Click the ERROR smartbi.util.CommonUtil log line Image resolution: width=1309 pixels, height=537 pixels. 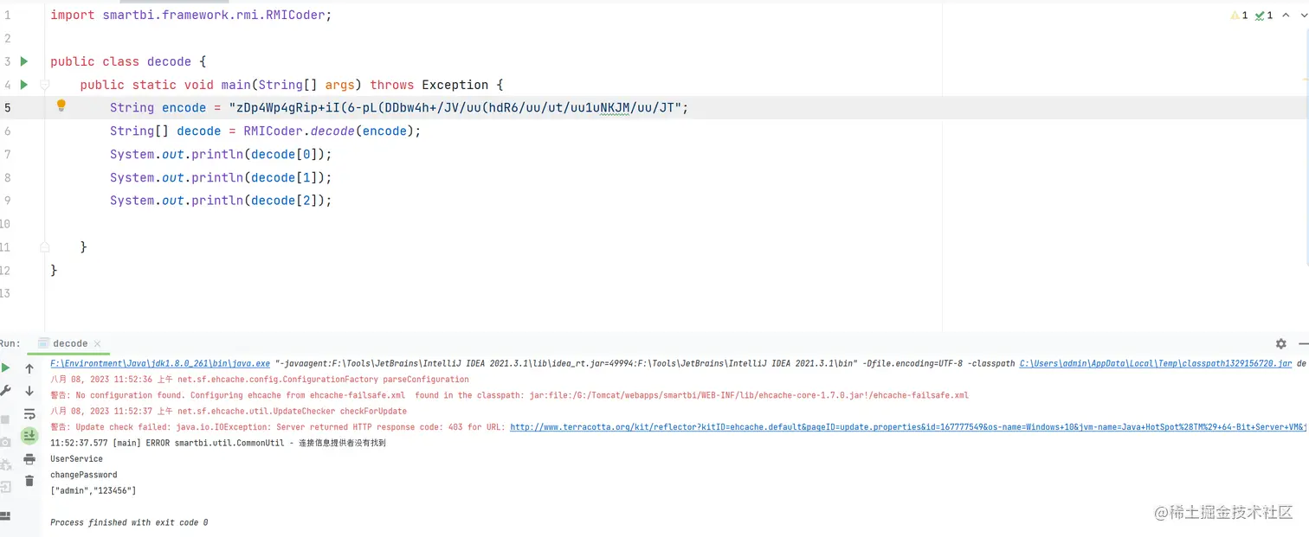point(218,443)
